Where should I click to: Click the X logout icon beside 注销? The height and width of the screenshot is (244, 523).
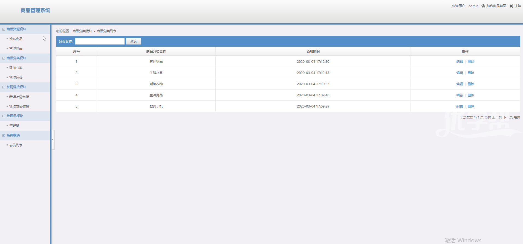pyautogui.click(x=511, y=6)
